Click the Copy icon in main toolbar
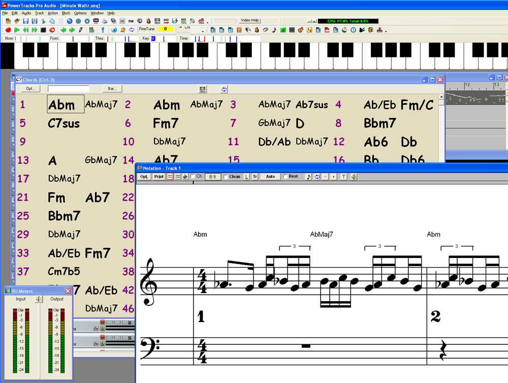Image resolution: width=508 pixels, height=383 pixels. click(x=52, y=21)
